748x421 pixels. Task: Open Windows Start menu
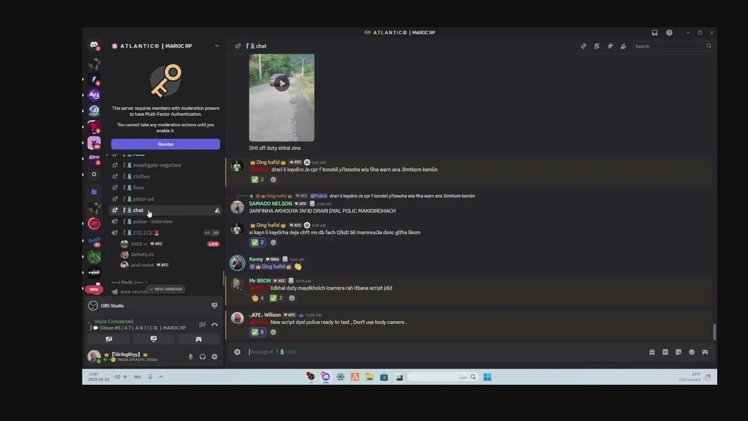(487, 377)
